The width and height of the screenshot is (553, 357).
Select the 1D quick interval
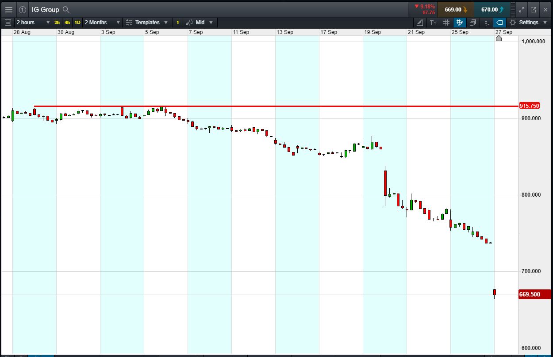pyautogui.click(x=77, y=23)
